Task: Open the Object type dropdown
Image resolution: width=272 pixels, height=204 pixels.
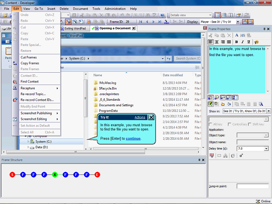Action: [266, 135]
